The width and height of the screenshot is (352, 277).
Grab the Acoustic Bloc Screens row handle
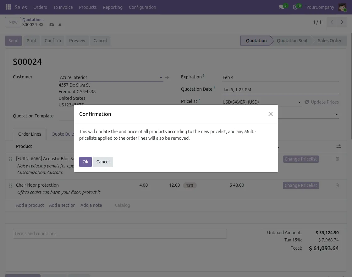tap(10, 159)
